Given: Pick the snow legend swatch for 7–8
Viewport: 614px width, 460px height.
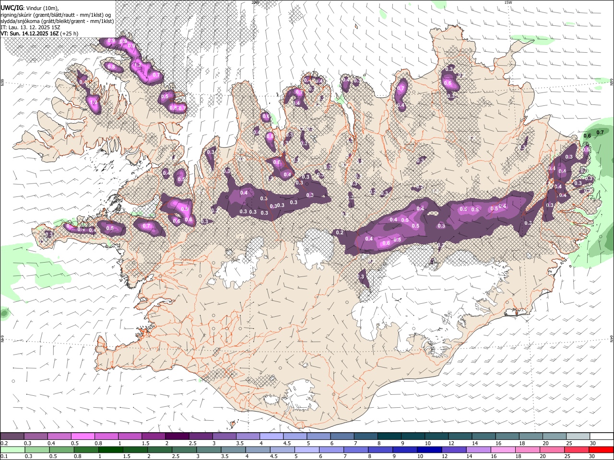Looking at the screenshot, I should pos(365,437).
